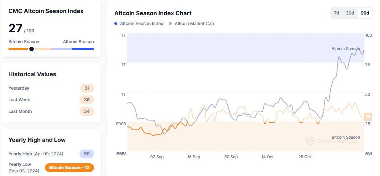380x176 pixels.
Task: Select the 30d time range
Action: point(350,13)
